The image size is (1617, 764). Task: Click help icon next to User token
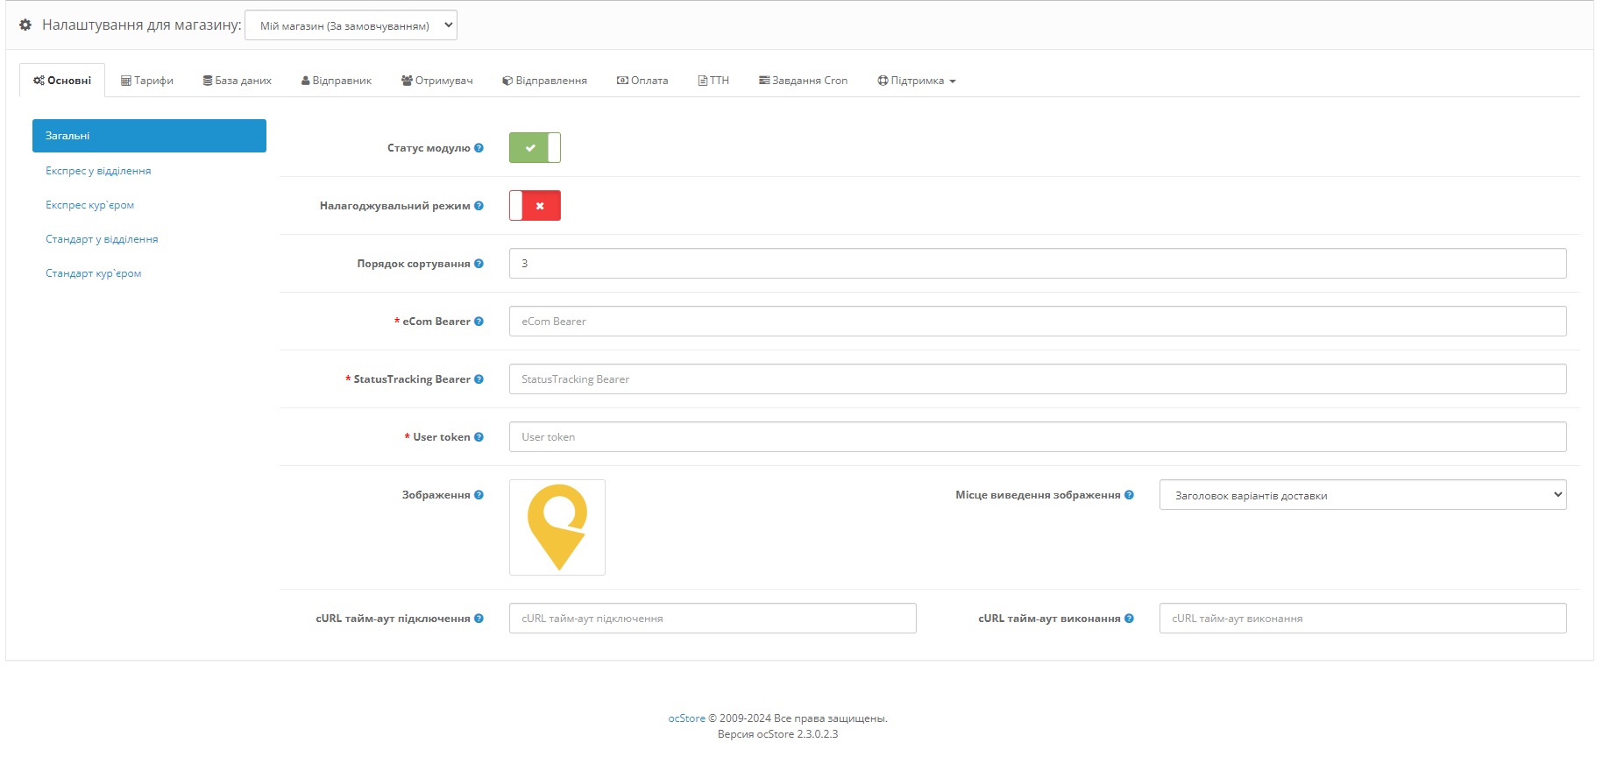tap(479, 437)
